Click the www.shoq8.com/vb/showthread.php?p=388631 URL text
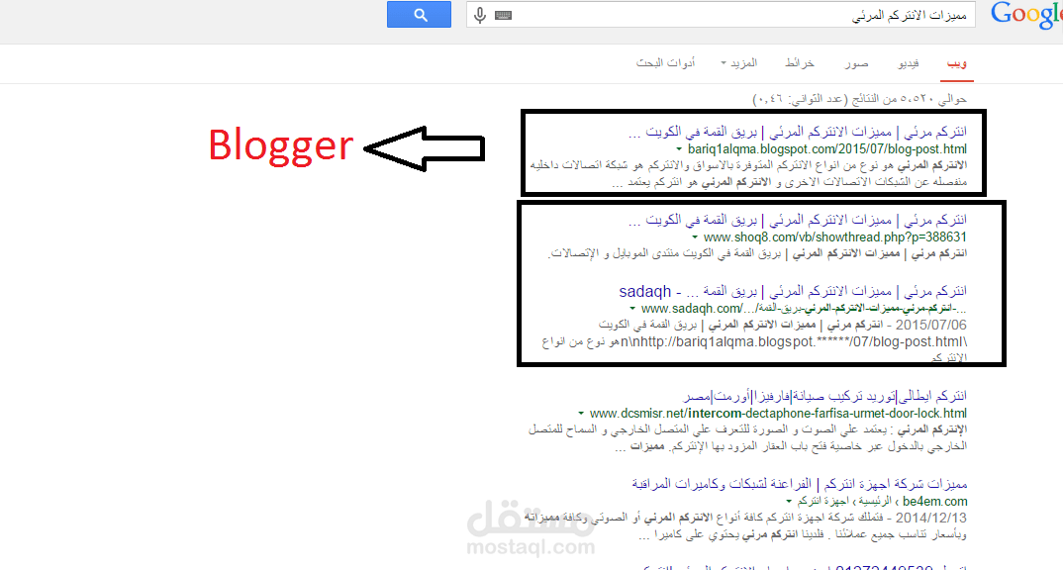Screen dimensions: 1063x570 [835, 237]
